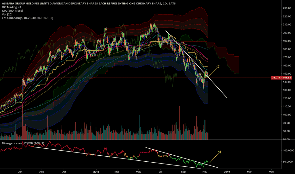Viewport: 295px width, 174px height.
Task: Click 200.00 on the price axis
Action: (x=287, y=33)
